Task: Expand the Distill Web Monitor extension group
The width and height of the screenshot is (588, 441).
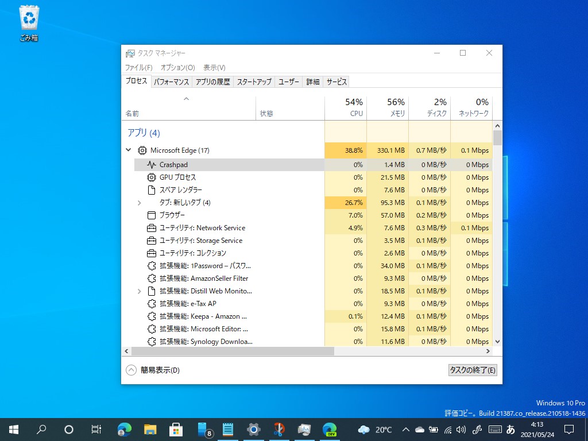Action: coord(138,291)
